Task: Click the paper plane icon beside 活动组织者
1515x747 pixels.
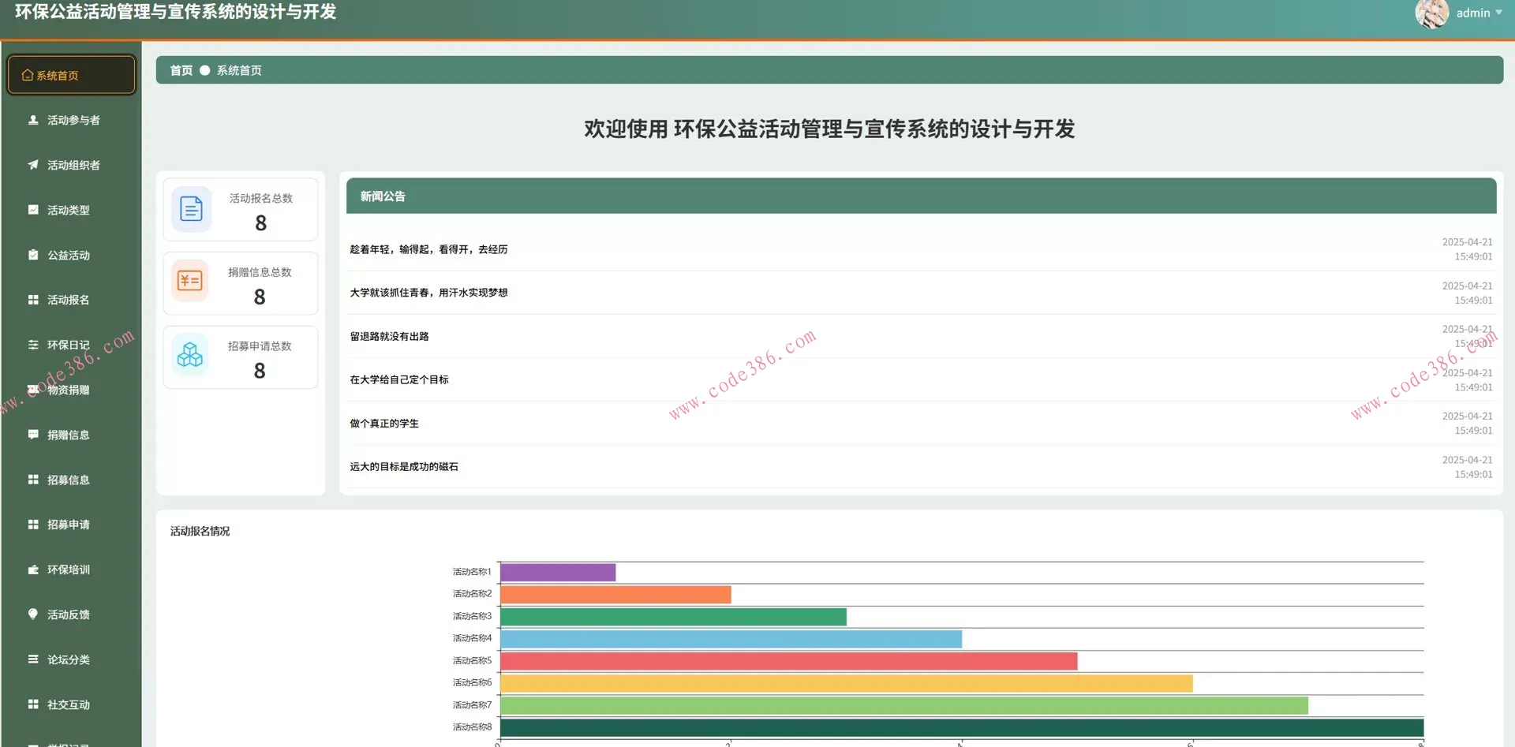Action: [x=33, y=165]
